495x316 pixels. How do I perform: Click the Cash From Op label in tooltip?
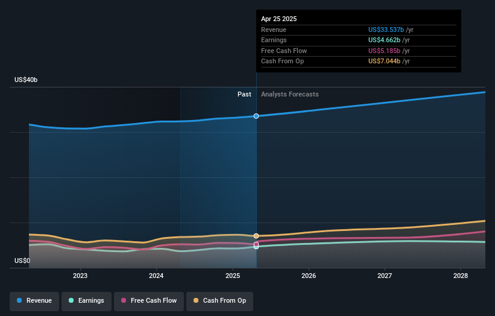[283, 62]
